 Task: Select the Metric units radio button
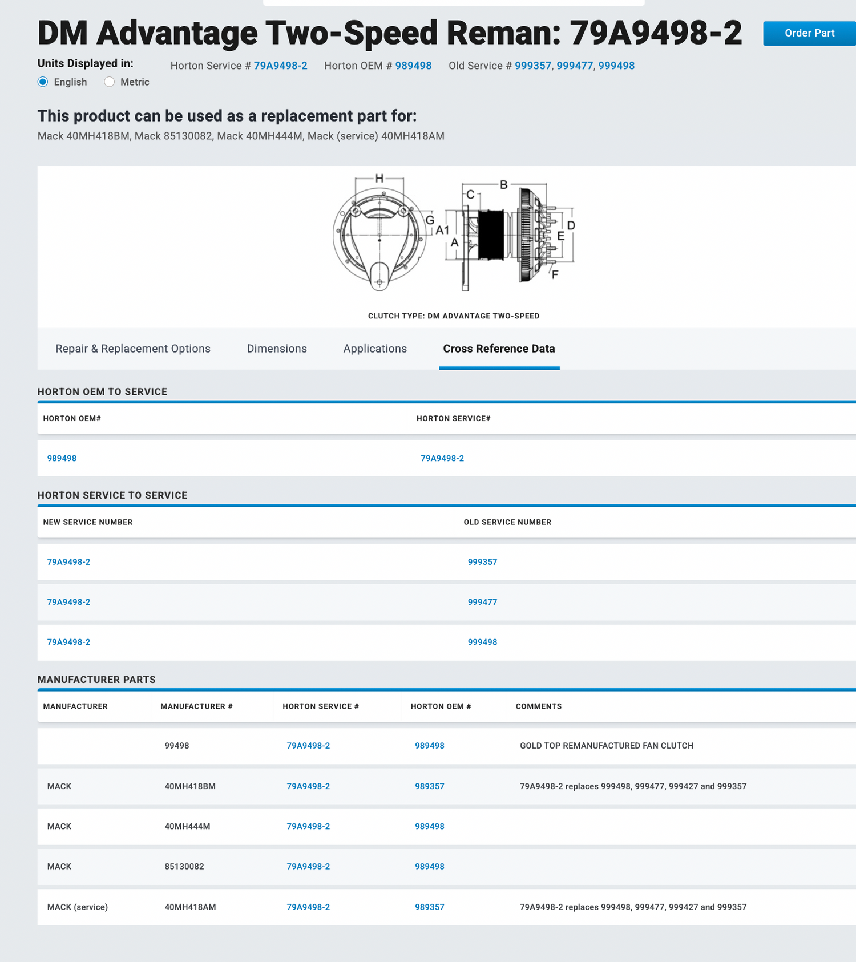click(110, 82)
